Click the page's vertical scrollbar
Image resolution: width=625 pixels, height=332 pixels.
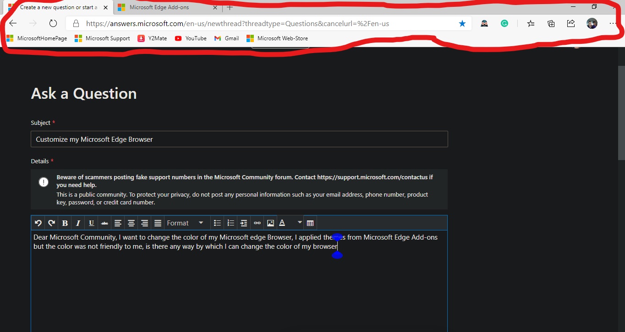tap(621, 112)
